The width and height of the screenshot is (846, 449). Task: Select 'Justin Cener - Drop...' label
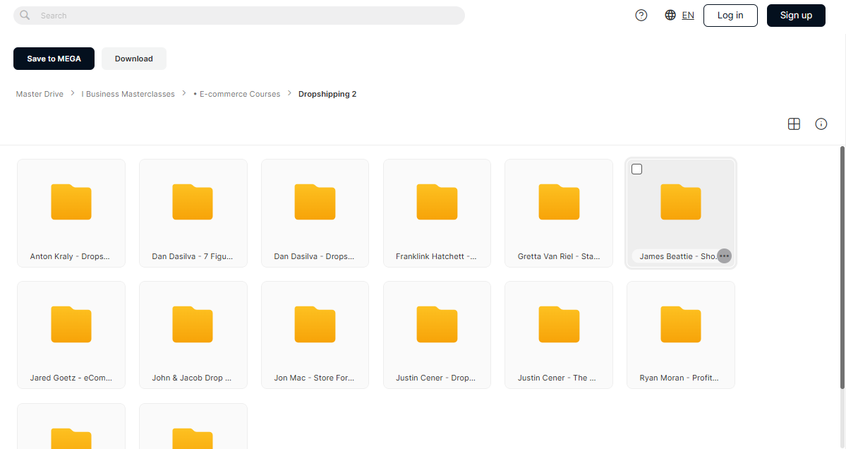[x=435, y=378]
